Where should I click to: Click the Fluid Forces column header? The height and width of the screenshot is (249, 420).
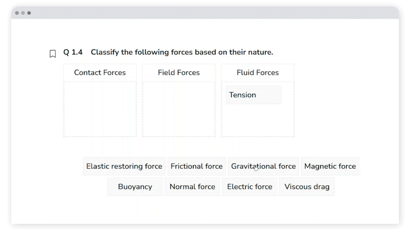click(257, 73)
